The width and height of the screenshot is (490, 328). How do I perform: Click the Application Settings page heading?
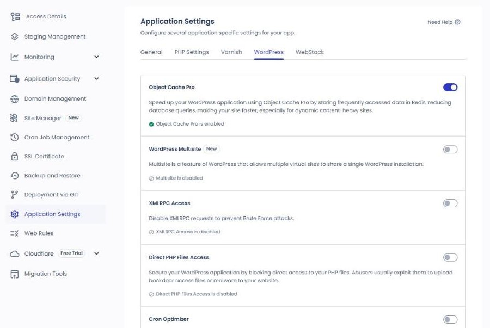pyautogui.click(x=177, y=22)
